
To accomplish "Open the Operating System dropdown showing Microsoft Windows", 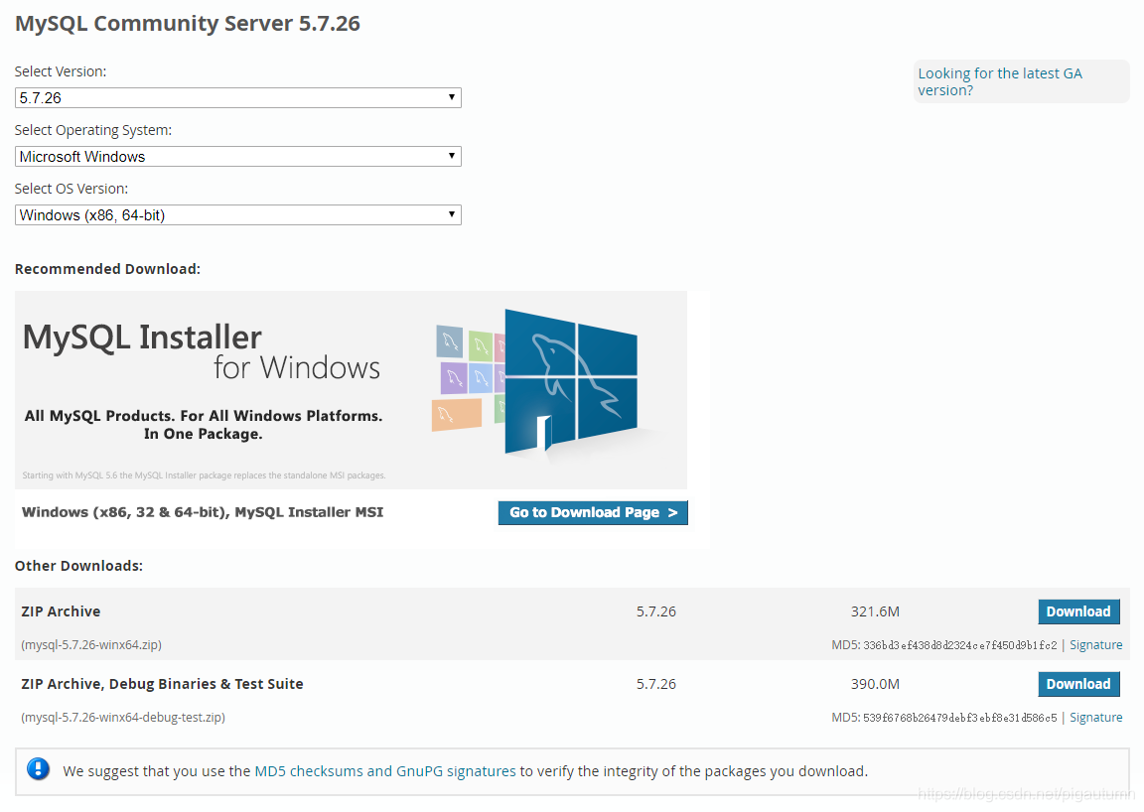I will 238,156.
